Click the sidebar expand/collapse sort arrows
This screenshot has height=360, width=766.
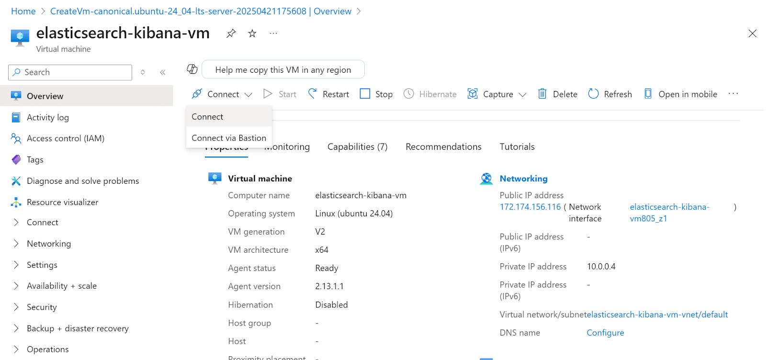coord(143,72)
